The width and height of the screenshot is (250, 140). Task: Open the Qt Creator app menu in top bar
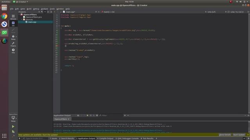(20, 2)
